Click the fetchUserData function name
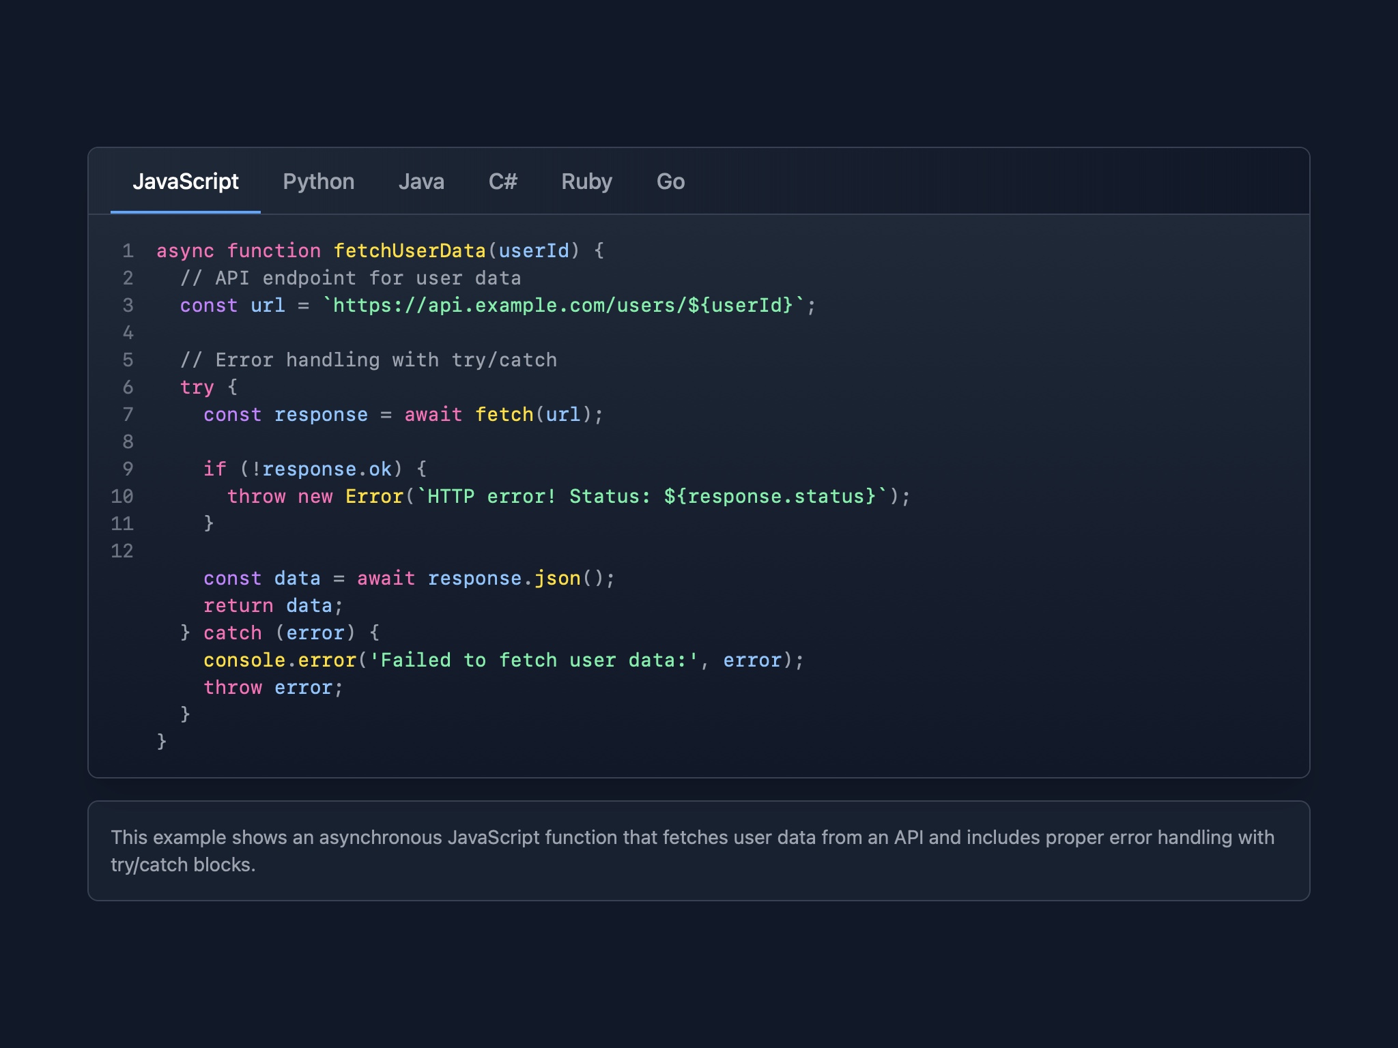 [410, 250]
